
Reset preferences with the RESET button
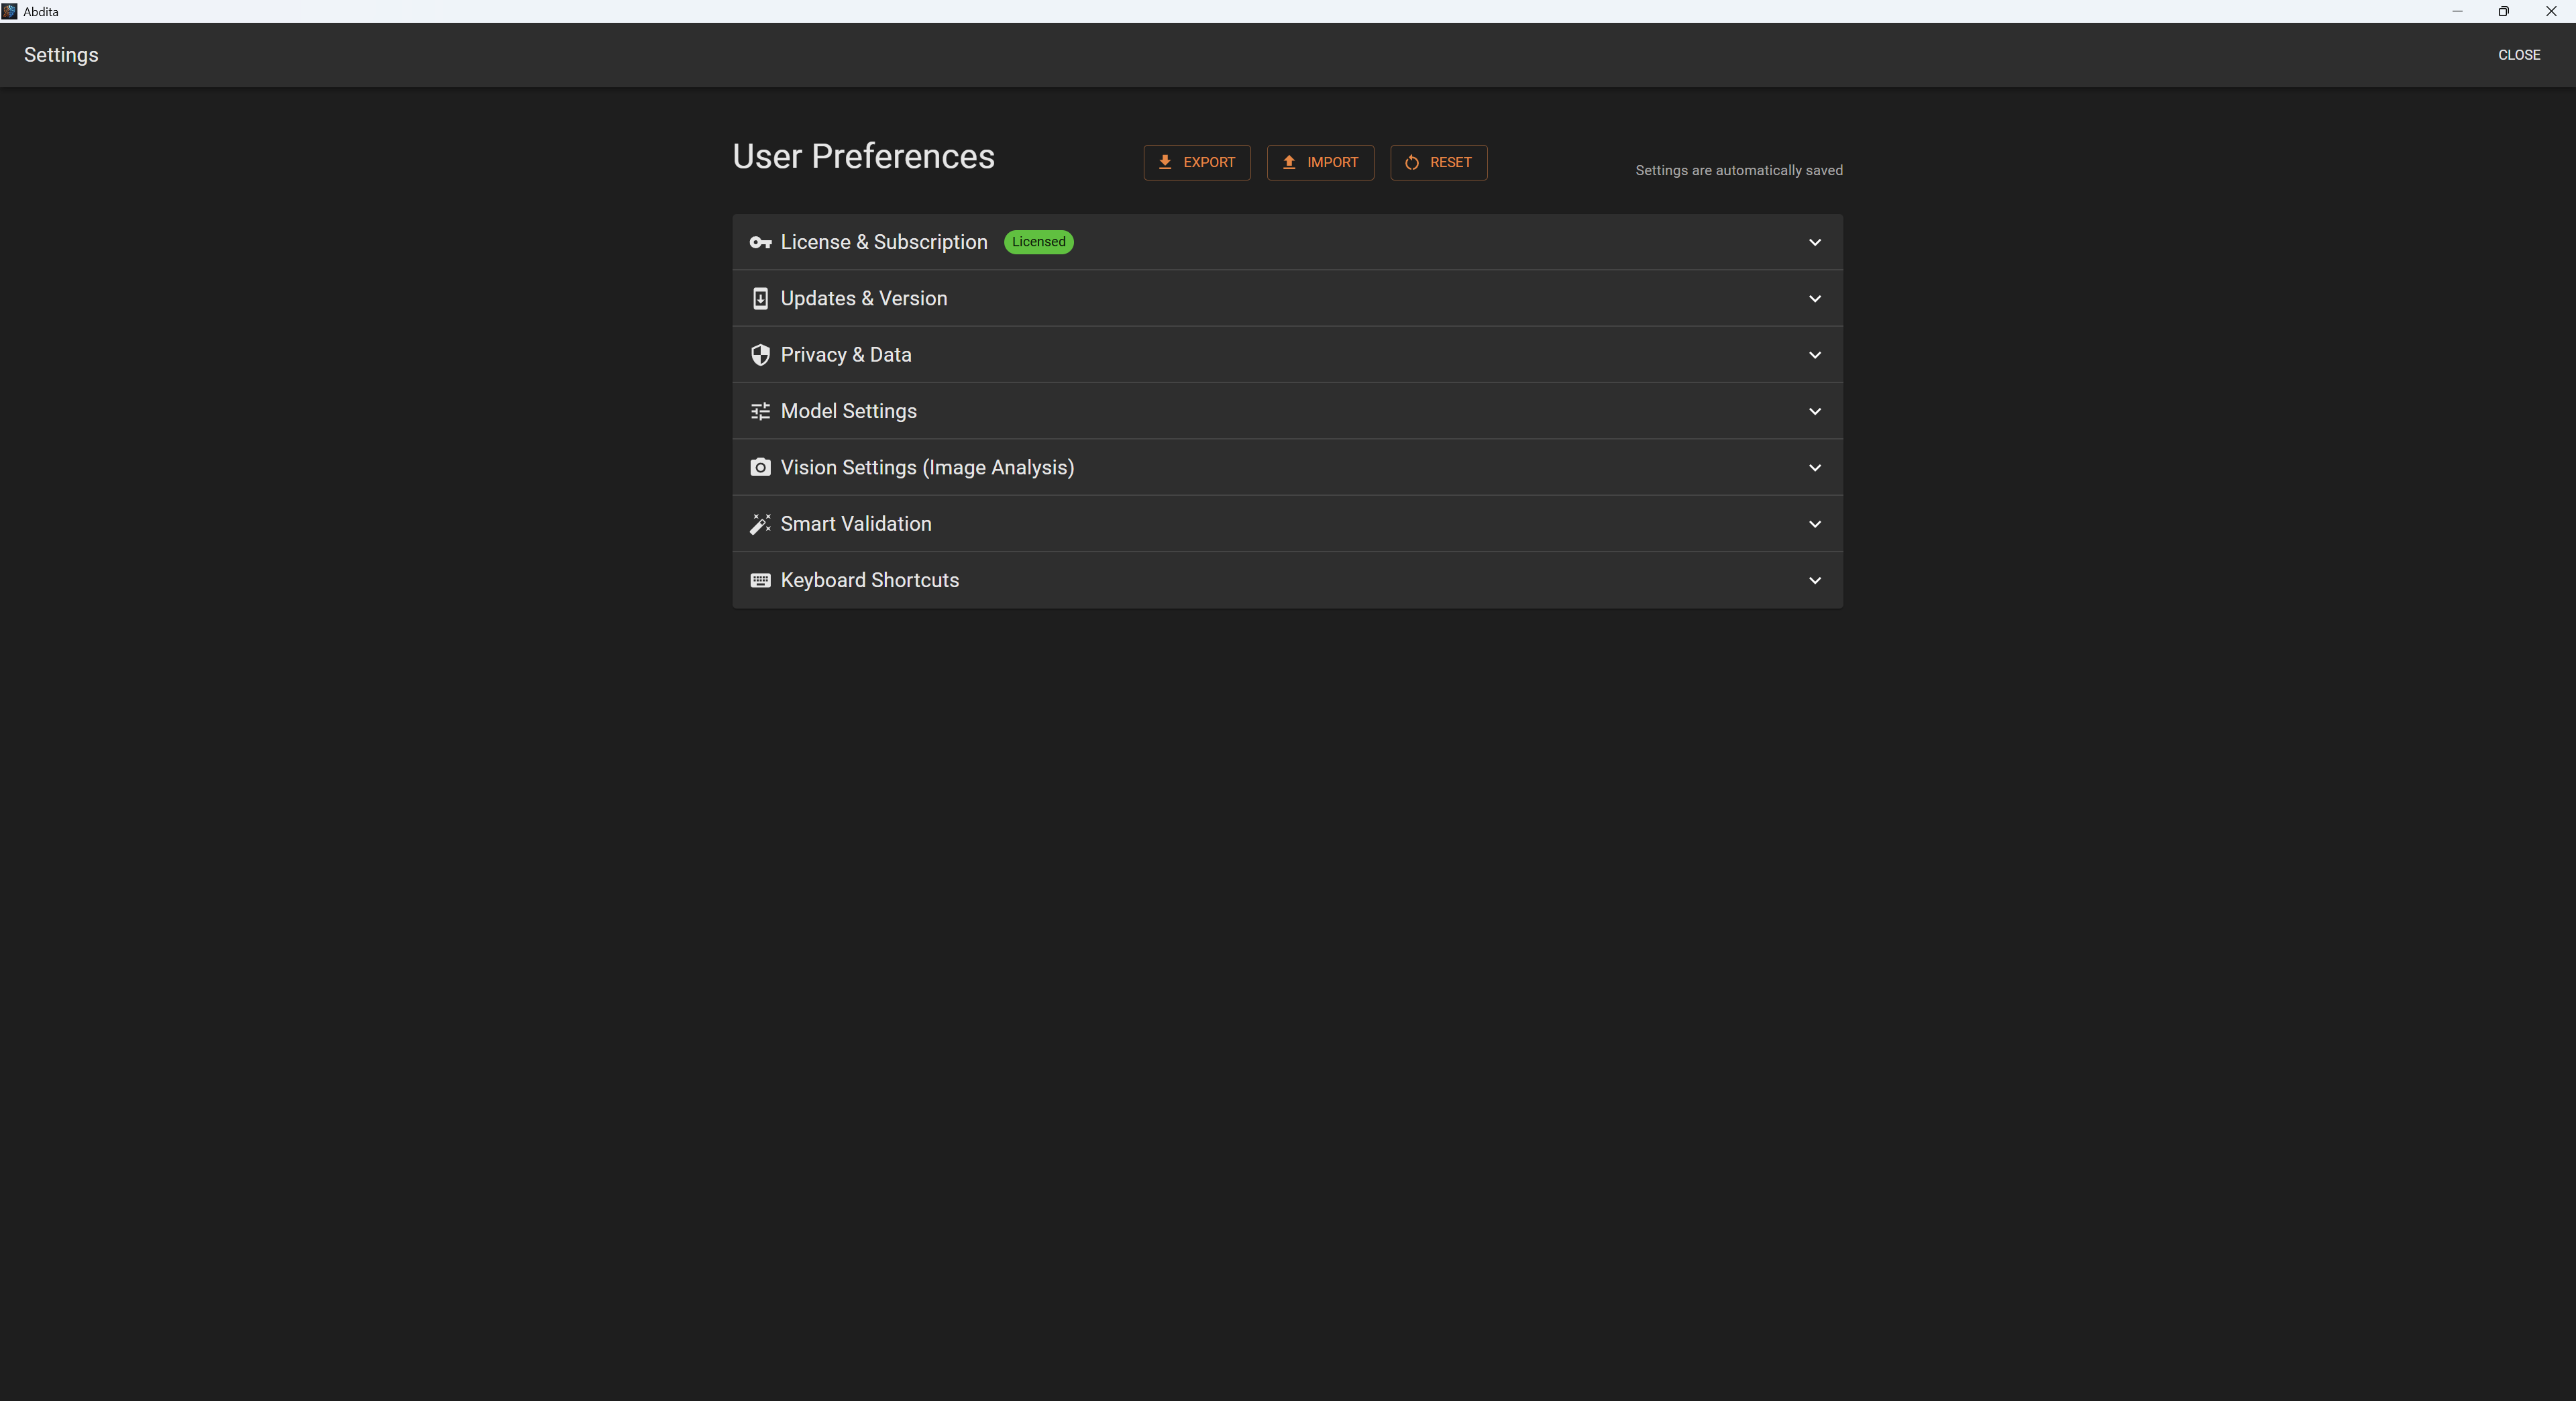(1437, 162)
